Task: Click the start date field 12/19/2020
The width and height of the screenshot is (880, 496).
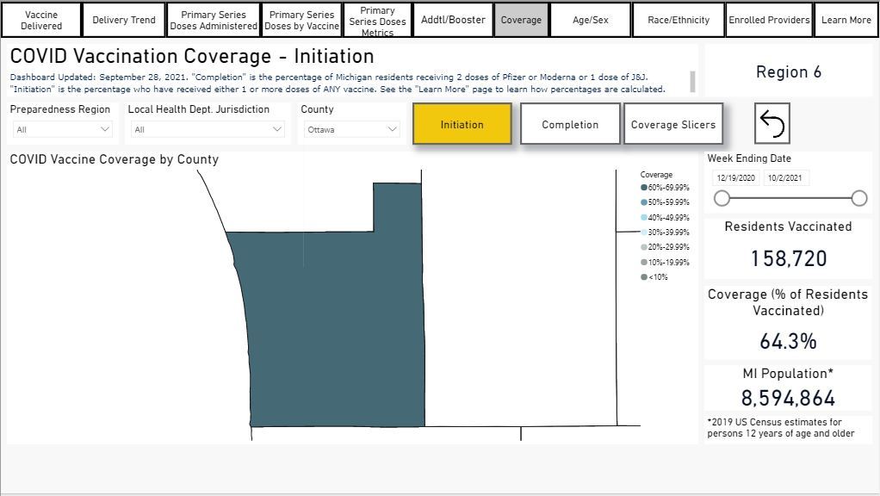Action: pos(734,178)
